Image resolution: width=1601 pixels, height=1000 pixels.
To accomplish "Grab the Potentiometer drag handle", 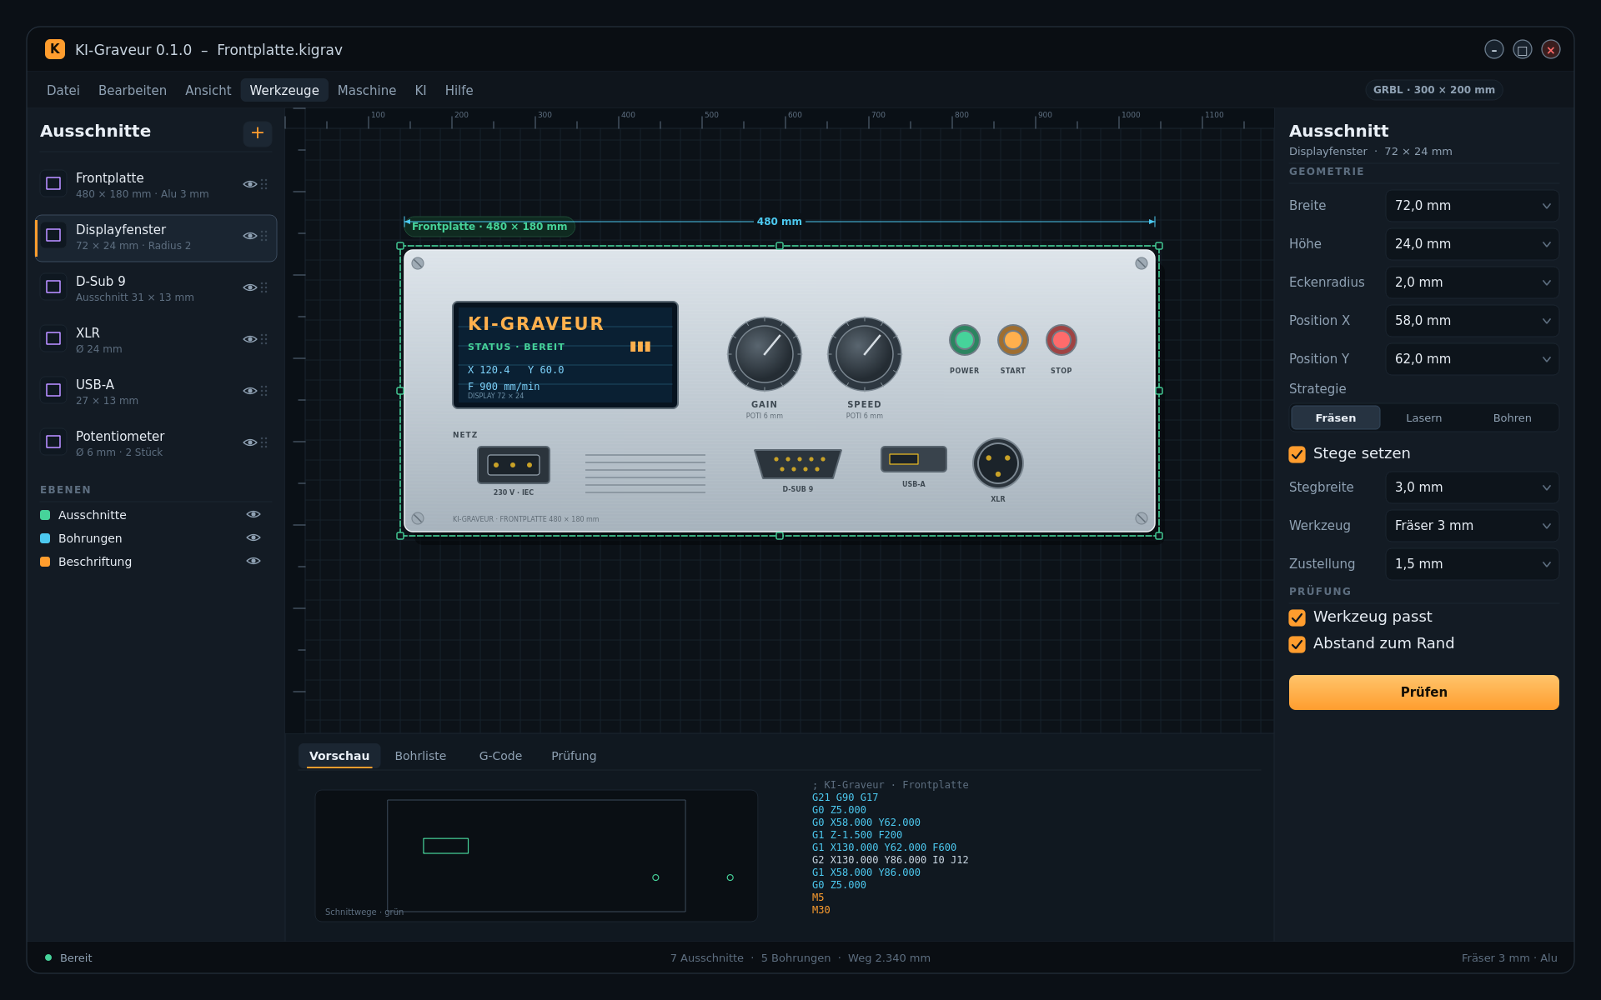I will point(264,442).
